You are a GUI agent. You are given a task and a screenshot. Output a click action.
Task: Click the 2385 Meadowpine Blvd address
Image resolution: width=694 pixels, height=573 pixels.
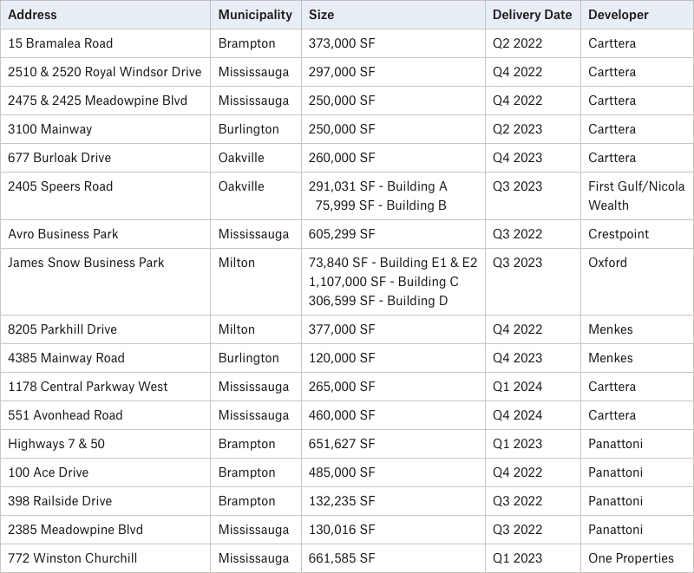75,530
